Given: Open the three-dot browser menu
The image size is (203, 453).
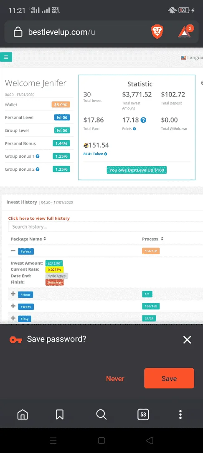Looking at the screenshot, I should coord(180,414).
